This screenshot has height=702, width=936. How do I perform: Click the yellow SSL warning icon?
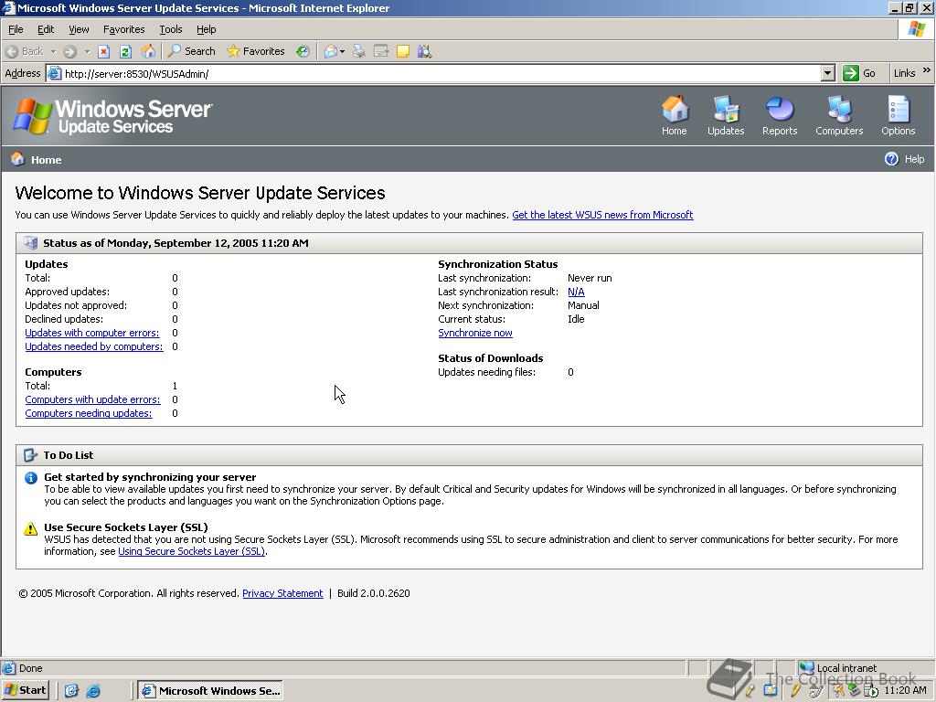coord(30,528)
